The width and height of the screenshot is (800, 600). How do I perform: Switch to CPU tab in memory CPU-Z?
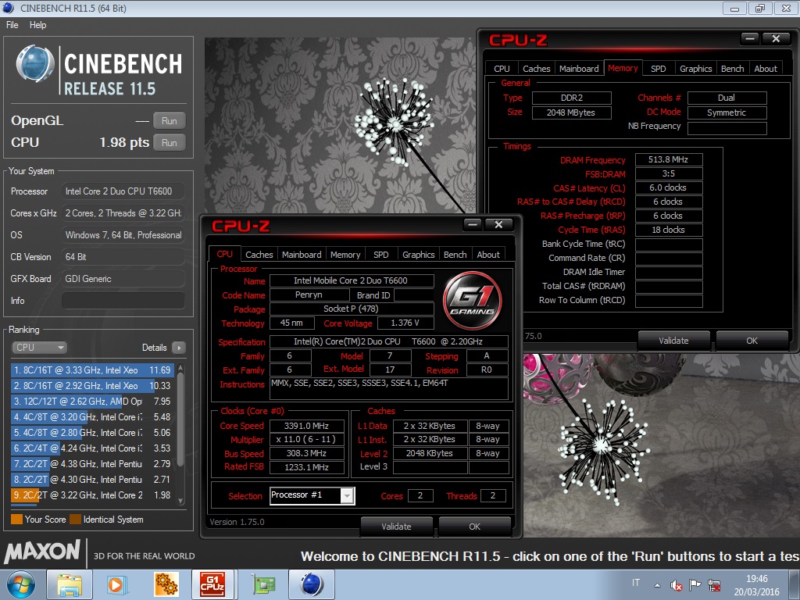coord(502,69)
